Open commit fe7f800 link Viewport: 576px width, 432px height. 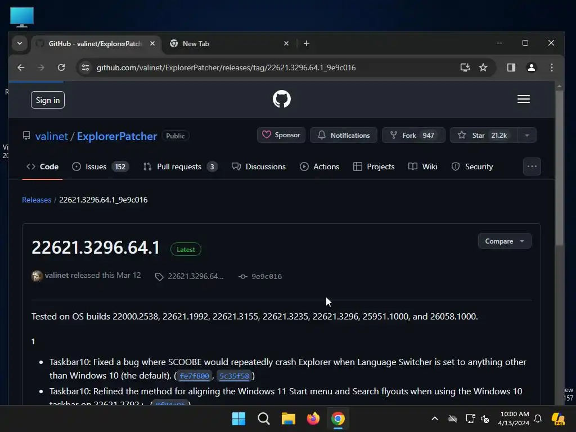coord(194,376)
